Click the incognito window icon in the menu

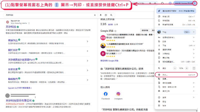[159, 25]
